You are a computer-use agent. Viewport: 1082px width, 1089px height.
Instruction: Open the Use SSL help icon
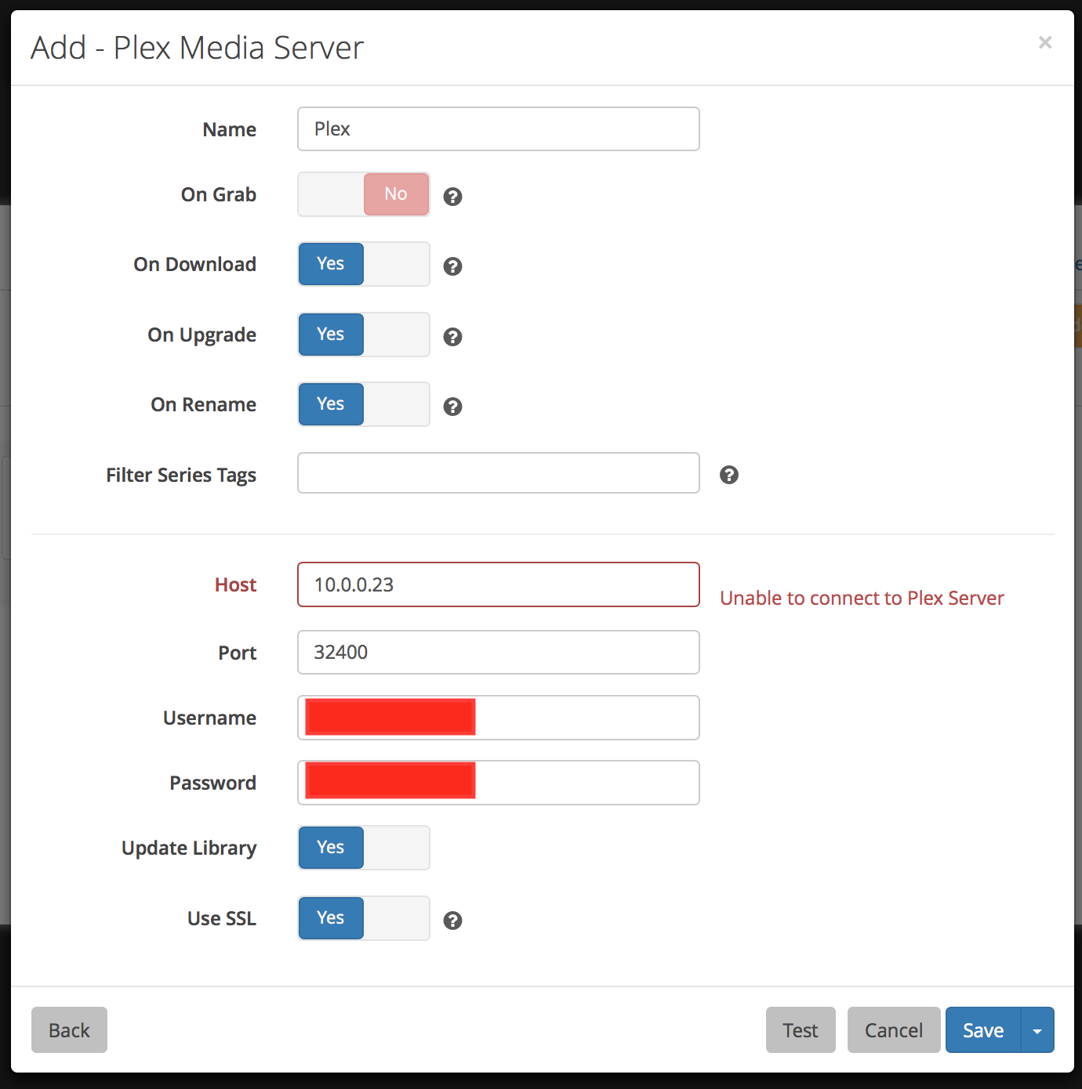[x=452, y=921]
